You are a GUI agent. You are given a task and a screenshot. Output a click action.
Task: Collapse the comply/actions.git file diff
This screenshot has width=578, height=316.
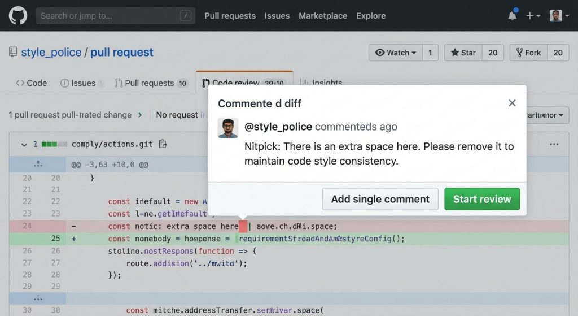pos(24,145)
